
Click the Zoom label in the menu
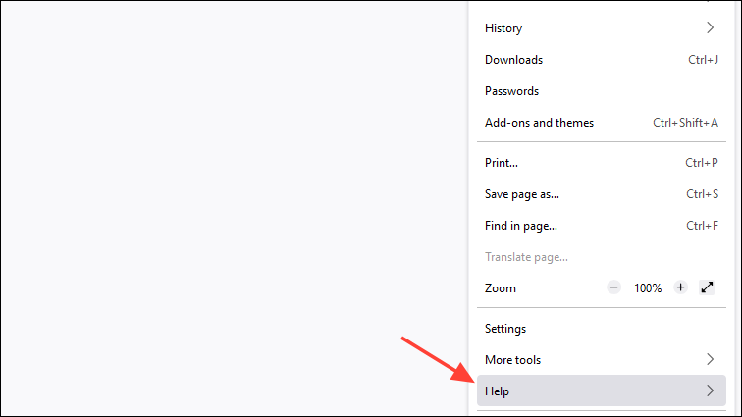pos(501,288)
